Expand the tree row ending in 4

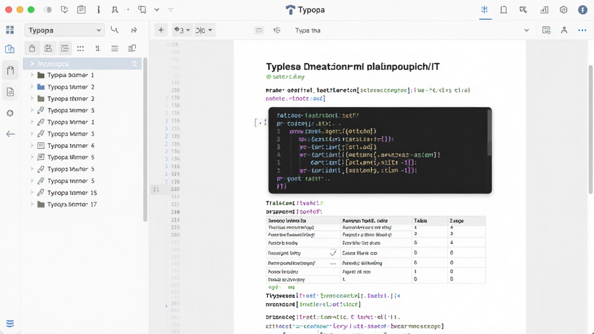pyautogui.click(x=32, y=146)
